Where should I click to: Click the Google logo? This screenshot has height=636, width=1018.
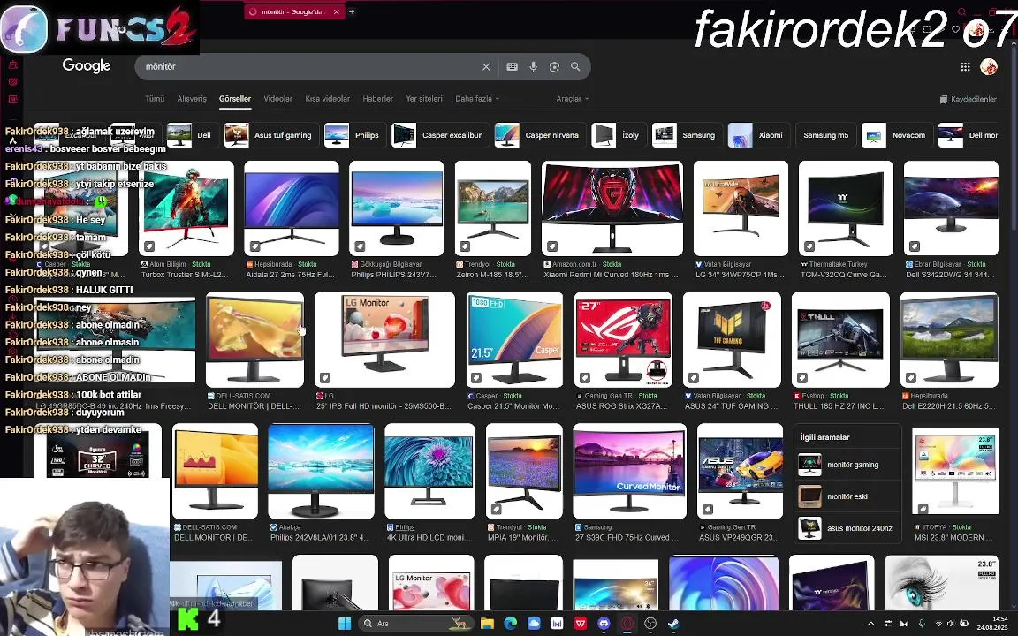coord(87,65)
